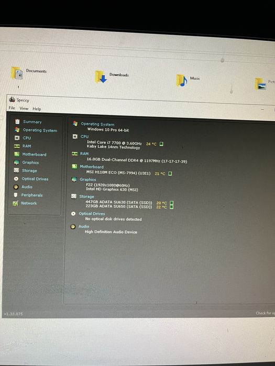Open the Help menu

[37, 109]
